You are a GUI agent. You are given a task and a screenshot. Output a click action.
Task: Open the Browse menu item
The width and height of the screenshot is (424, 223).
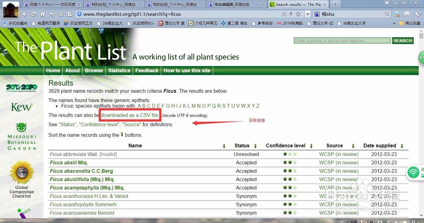coord(94,70)
